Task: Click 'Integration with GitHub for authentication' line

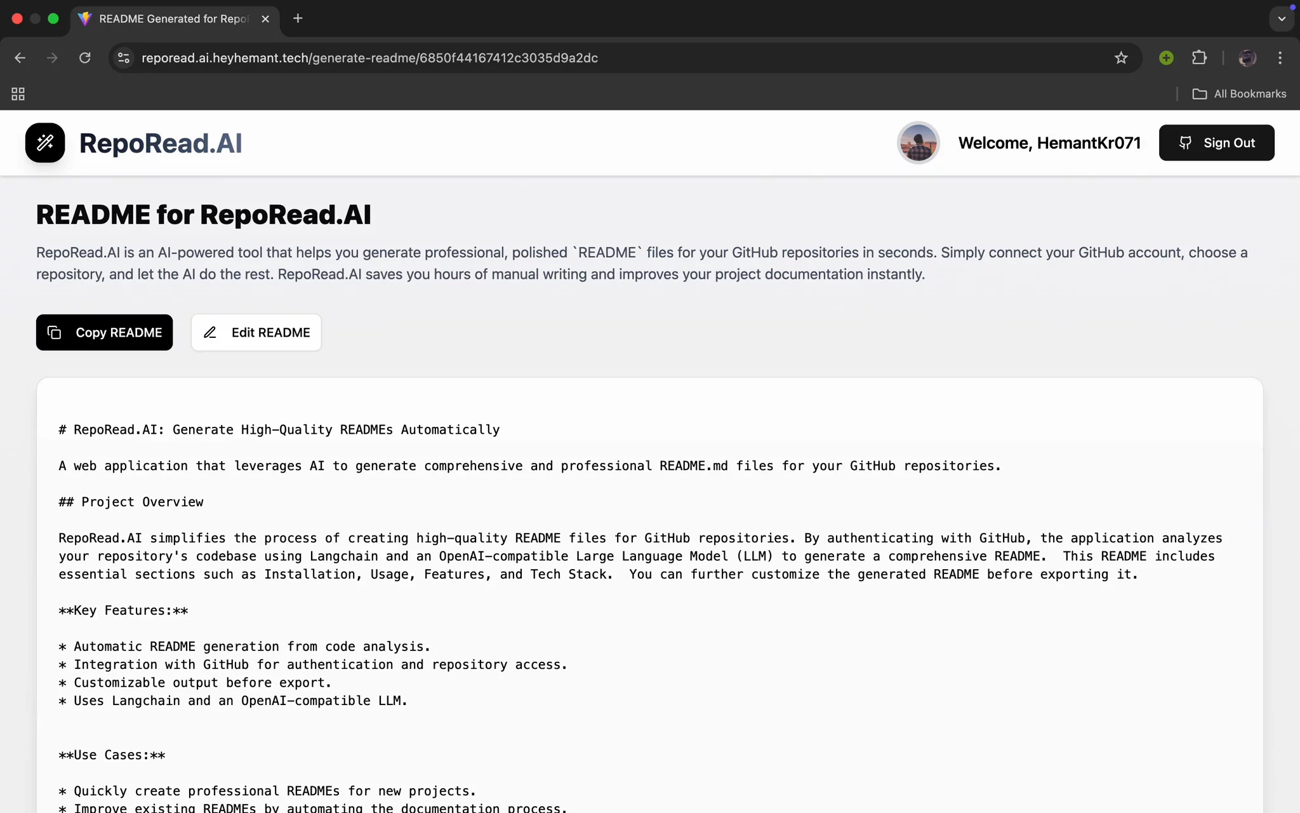Action: (x=313, y=665)
